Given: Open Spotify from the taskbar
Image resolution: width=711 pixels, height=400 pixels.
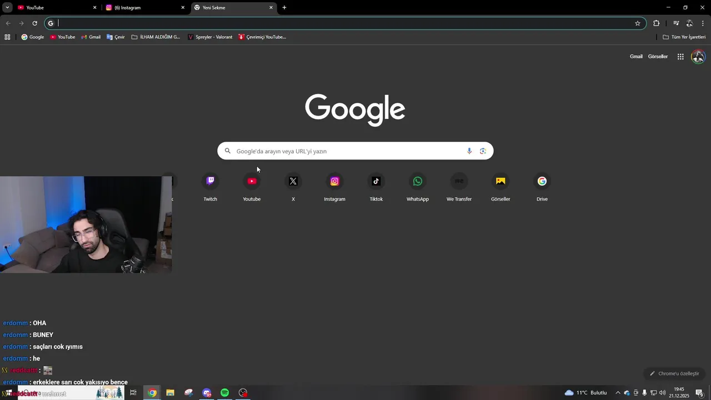Looking at the screenshot, I should tap(224, 393).
